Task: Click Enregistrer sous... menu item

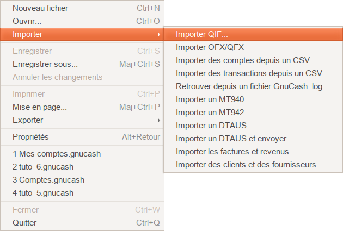Action: (45, 64)
